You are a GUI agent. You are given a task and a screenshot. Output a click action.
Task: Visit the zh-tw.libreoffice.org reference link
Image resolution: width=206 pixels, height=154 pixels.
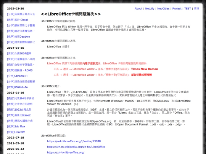[x=66, y=152]
